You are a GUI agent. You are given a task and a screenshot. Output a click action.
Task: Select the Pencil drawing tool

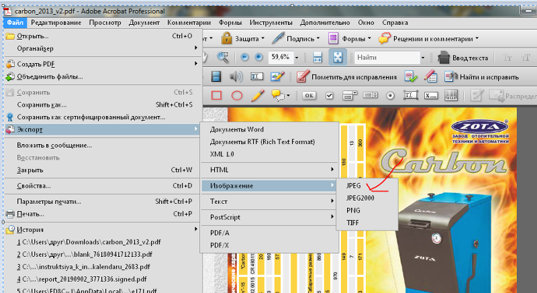[x=258, y=95]
